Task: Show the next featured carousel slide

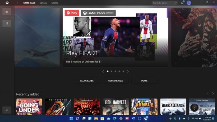Action: point(128,71)
